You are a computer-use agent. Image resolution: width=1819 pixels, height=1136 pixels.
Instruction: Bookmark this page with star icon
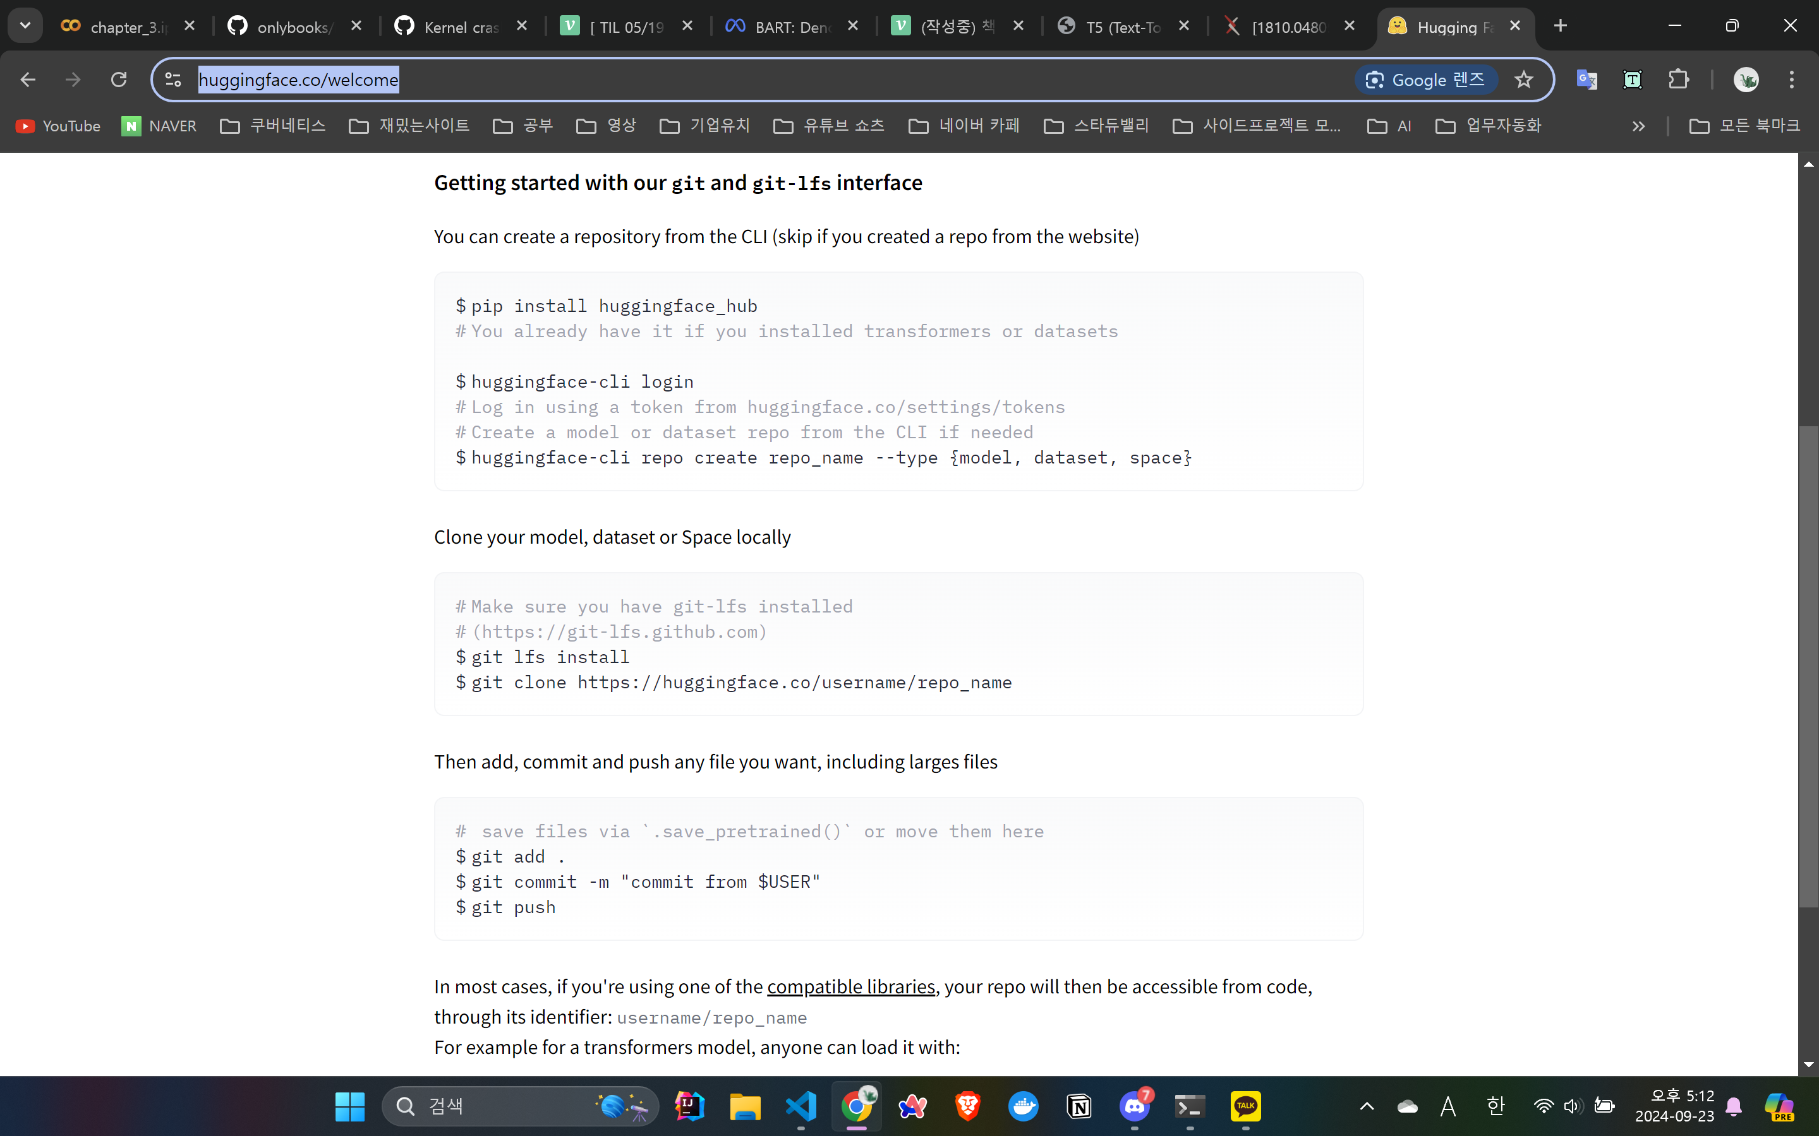click(x=1523, y=80)
